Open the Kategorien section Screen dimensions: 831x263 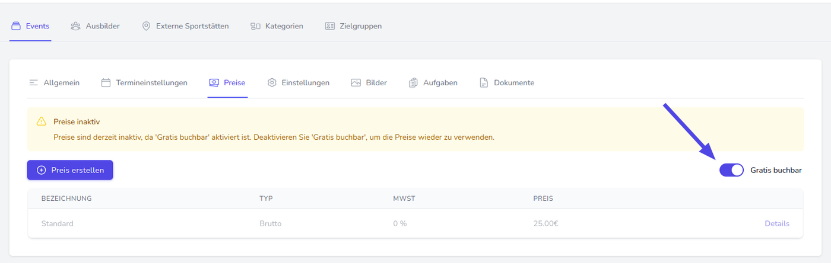click(284, 26)
